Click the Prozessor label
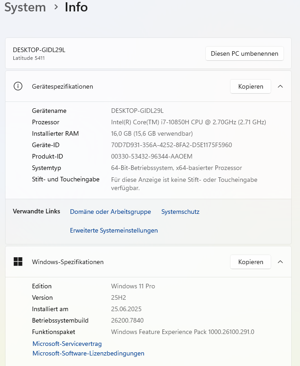This screenshot has height=366, width=300. (46, 122)
